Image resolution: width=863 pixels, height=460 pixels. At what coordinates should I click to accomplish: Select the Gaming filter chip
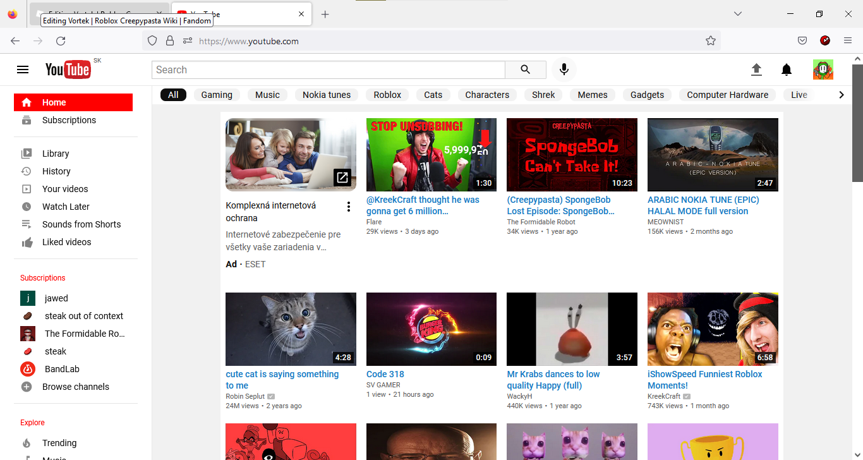(217, 95)
